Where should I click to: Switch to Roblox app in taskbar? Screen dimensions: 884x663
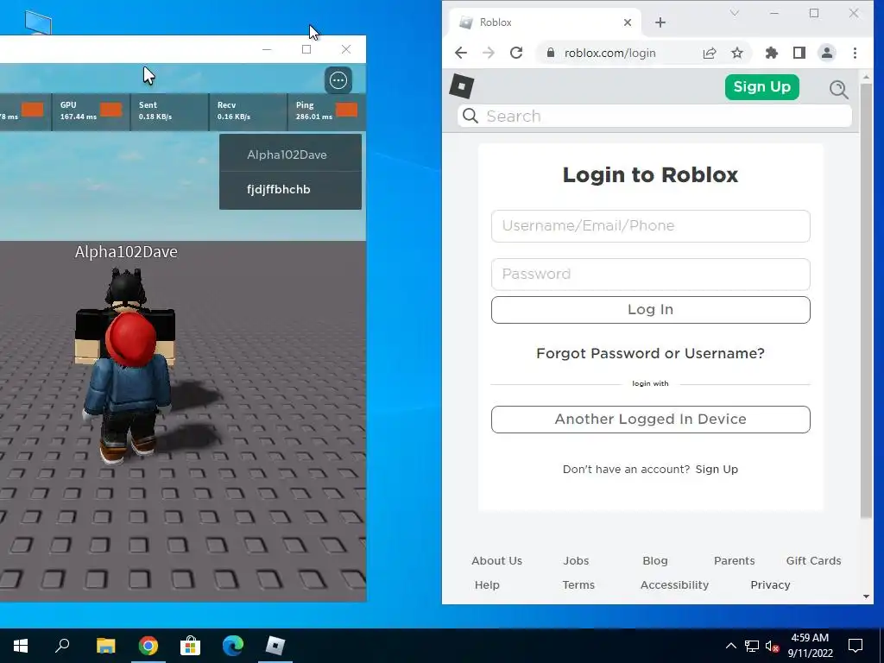click(x=275, y=646)
